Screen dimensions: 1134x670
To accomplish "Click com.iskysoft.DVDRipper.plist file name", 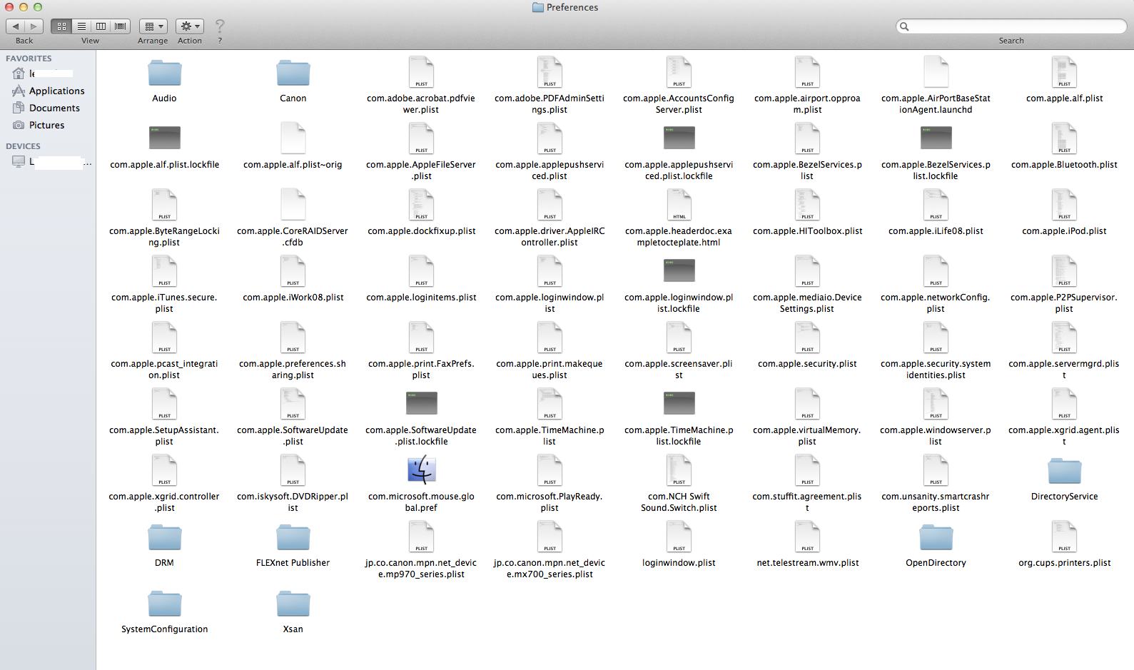I will click(293, 502).
